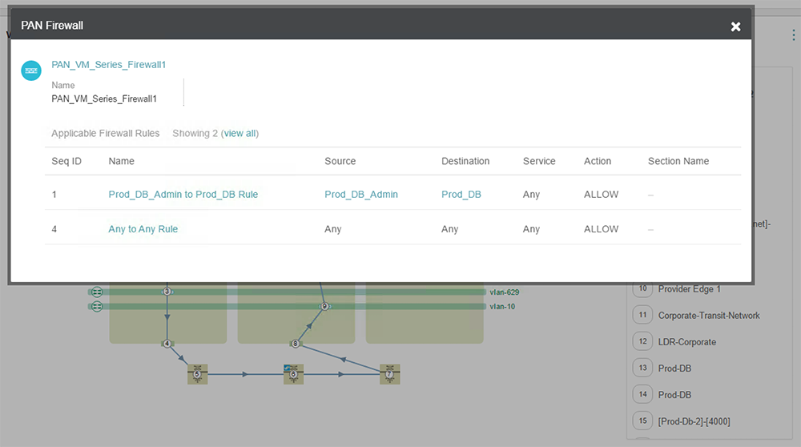Click ALLOW action in Any to Any row
The width and height of the screenshot is (801, 447).
(602, 229)
